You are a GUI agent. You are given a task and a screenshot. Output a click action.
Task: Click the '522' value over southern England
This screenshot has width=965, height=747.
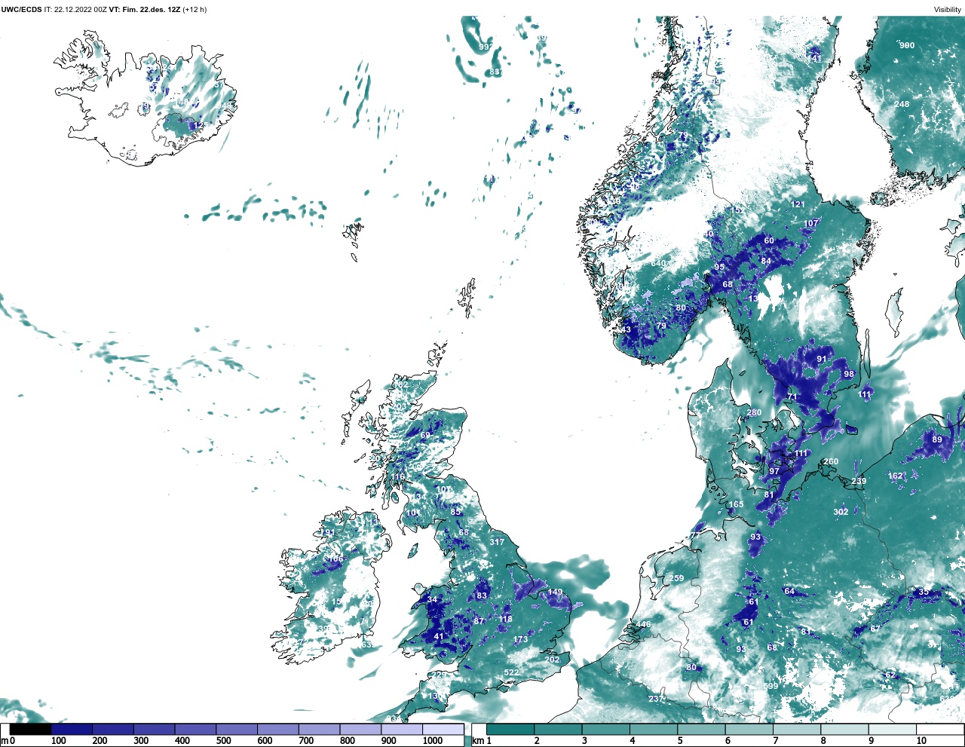(511, 673)
